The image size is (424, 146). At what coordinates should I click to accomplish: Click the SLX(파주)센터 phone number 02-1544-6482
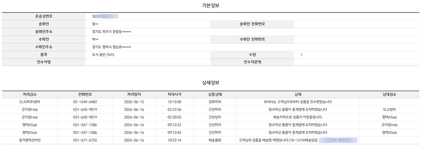pyautogui.click(x=85, y=102)
